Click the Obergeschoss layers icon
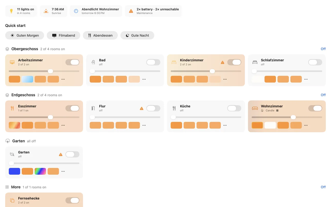This screenshot has width=331, height=207. (7, 49)
